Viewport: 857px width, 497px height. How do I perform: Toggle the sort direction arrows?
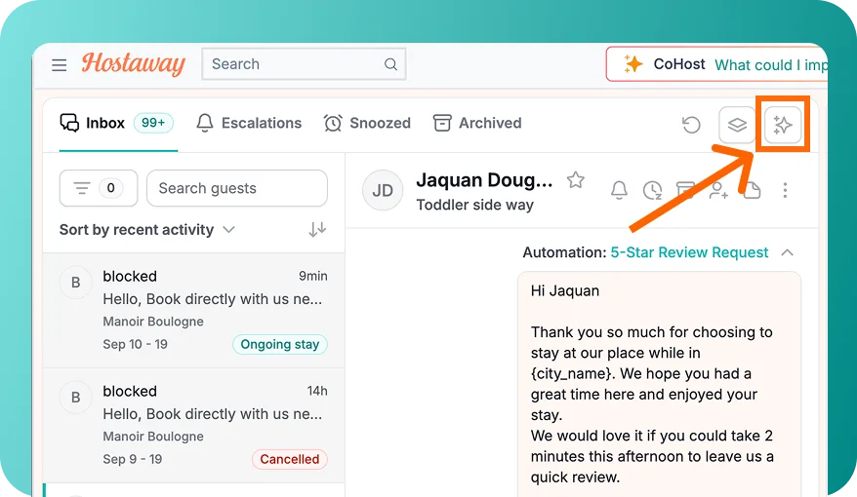tap(317, 229)
